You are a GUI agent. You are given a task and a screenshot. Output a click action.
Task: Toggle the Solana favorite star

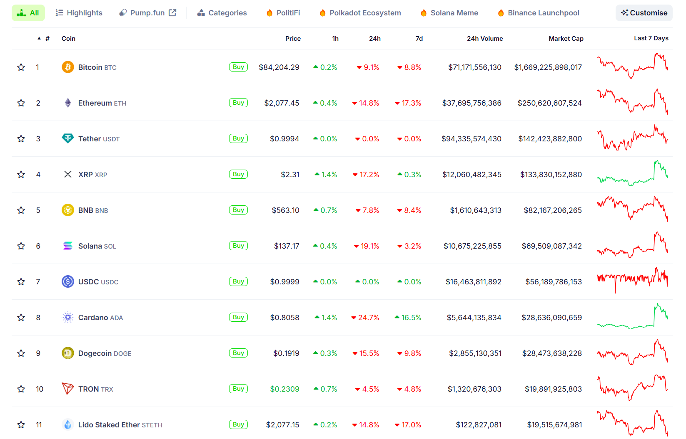click(21, 246)
